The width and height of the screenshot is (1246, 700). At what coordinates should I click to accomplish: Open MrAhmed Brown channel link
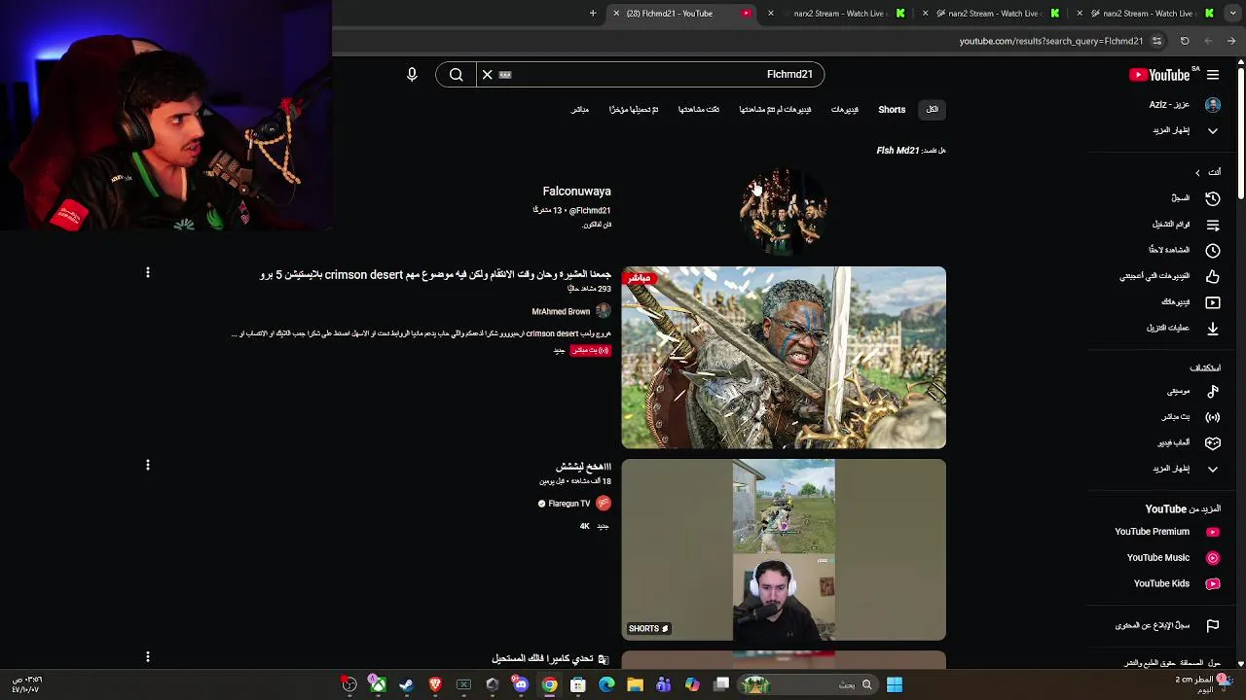561,312
